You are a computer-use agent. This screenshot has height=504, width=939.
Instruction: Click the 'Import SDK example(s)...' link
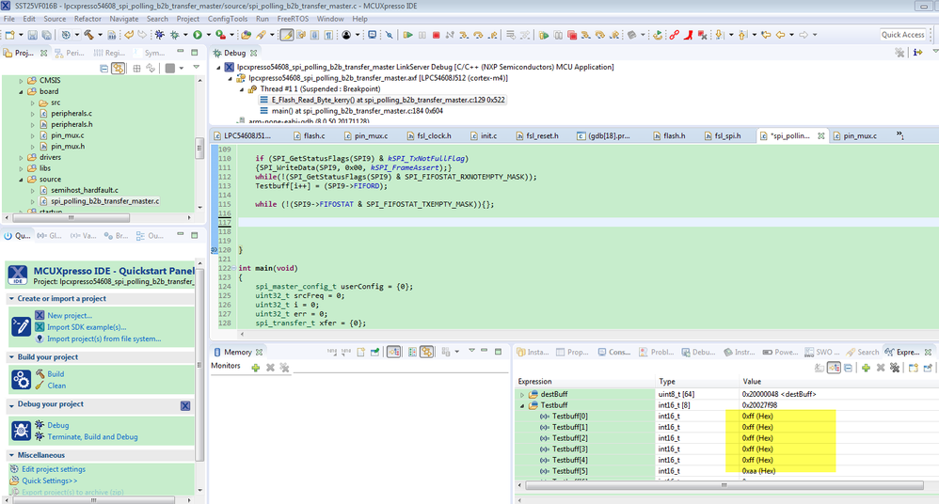click(x=87, y=326)
